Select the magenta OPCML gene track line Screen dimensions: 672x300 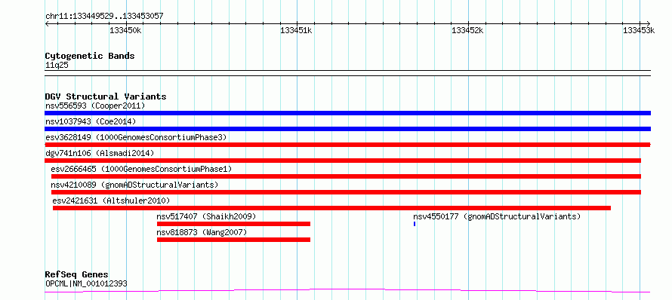[347, 291]
